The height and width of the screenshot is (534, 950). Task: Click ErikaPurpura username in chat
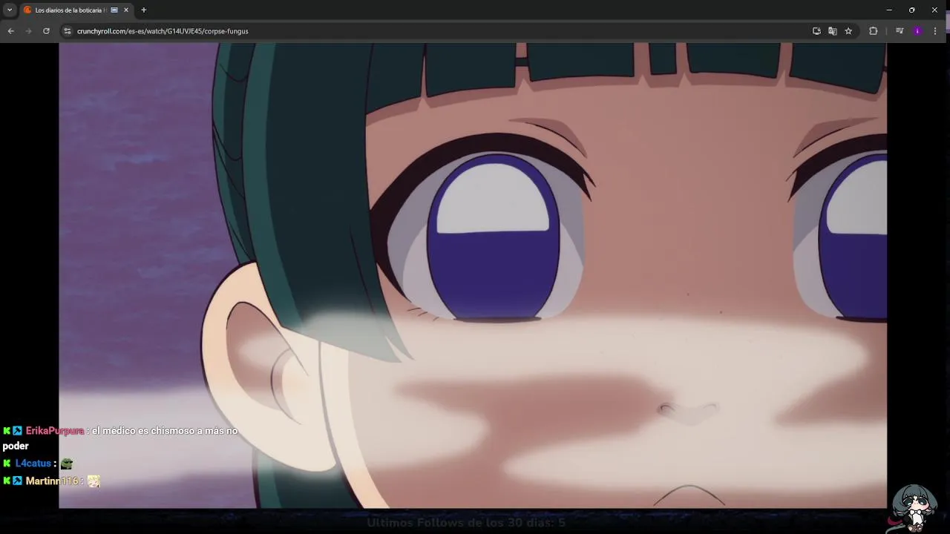tap(55, 431)
